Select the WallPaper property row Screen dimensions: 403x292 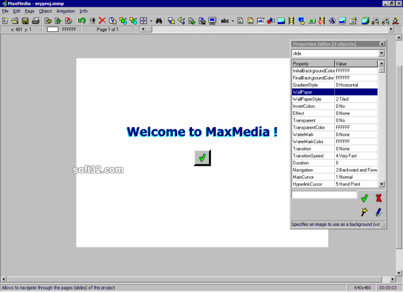tap(335, 92)
